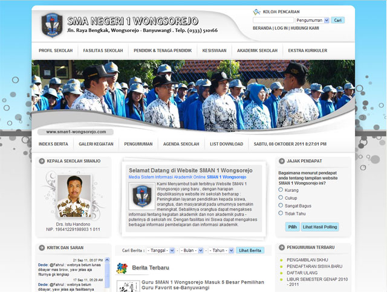
Task: Click the Kritik dan Saran panel icon
Action: [41, 247]
